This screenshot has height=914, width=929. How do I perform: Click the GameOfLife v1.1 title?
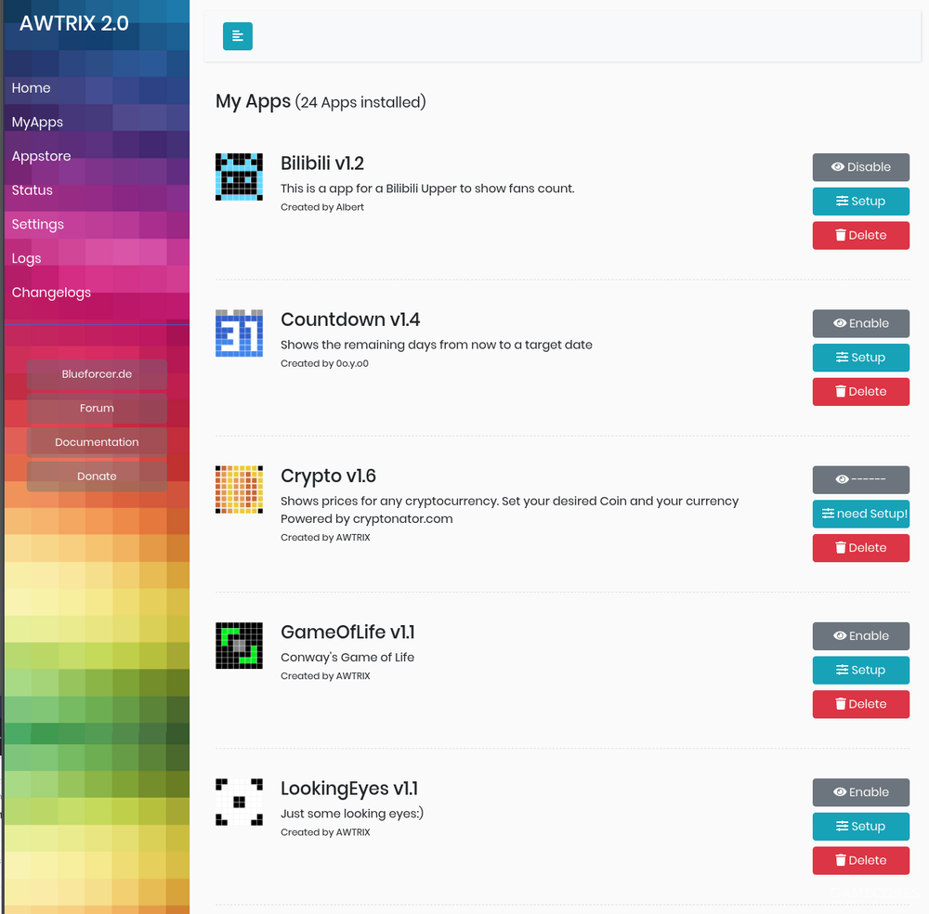(347, 632)
